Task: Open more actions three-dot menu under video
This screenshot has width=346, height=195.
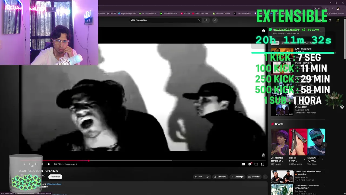Action: (265, 177)
